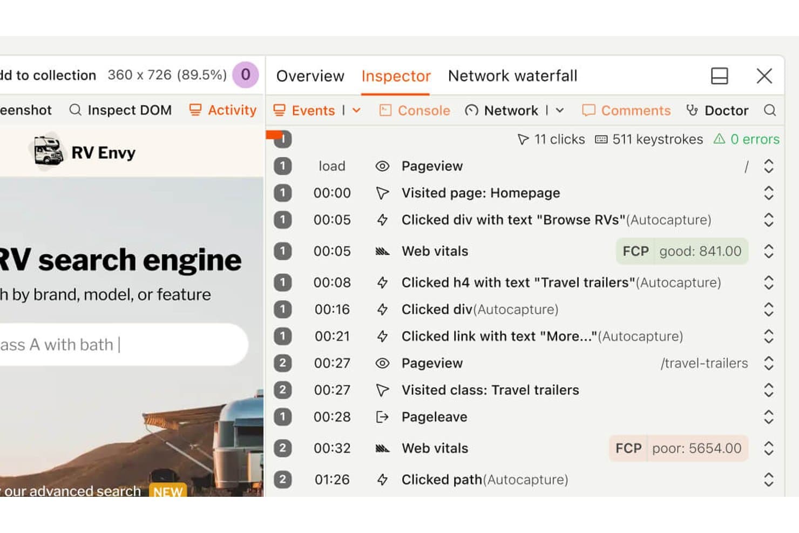Toggle the Events filter
Image resolution: width=799 pixels, height=533 pixels.
(304, 111)
